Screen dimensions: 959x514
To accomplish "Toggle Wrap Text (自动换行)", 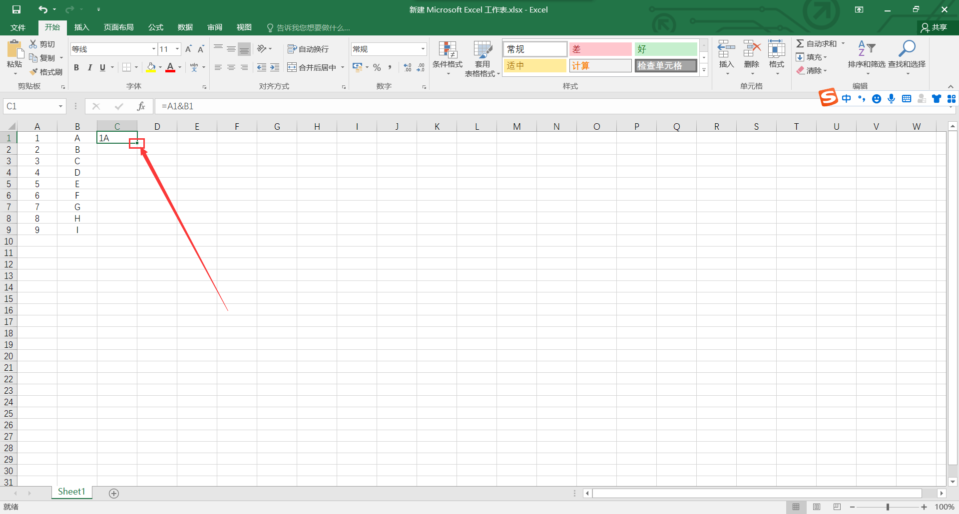I will click(x=308, y=49).
